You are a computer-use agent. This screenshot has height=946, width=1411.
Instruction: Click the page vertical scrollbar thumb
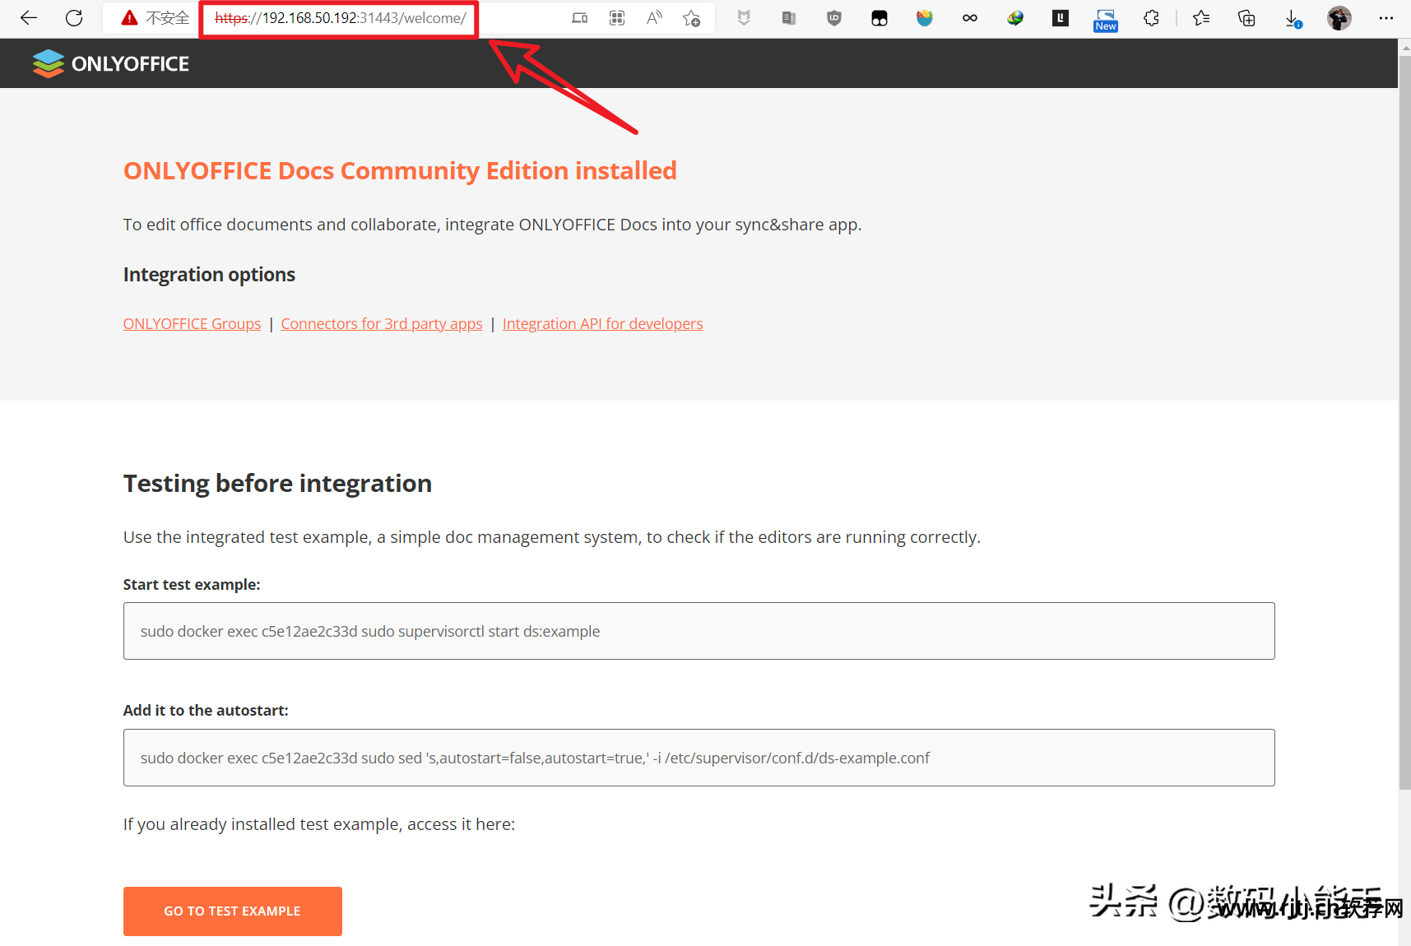[x=1404, y=424]
